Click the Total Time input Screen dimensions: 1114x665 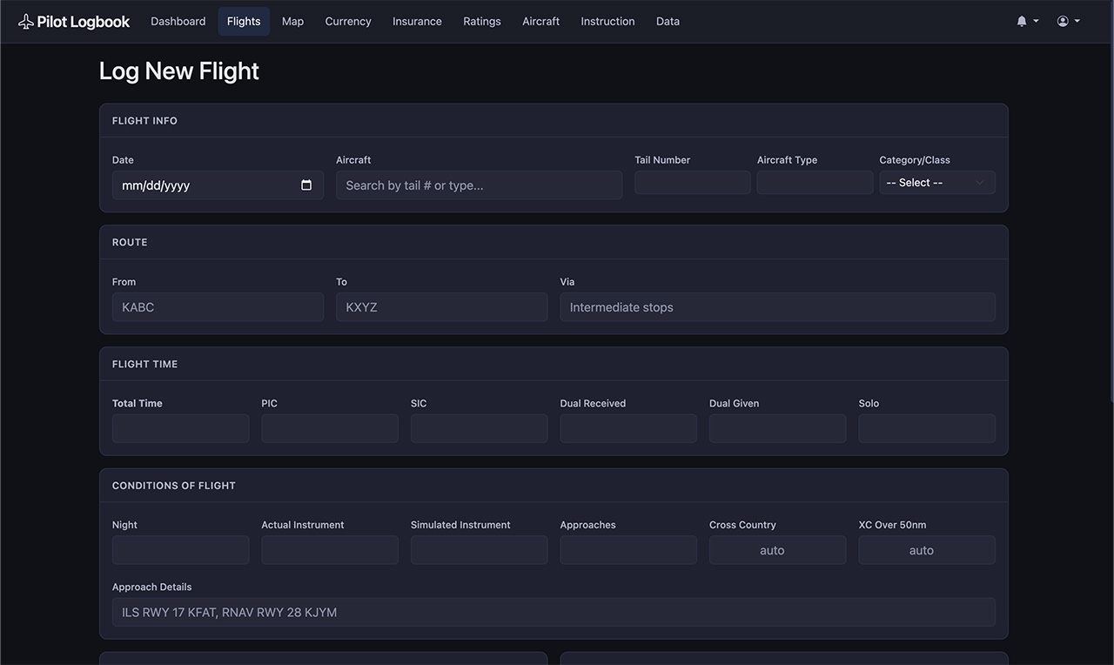point(180,427)
